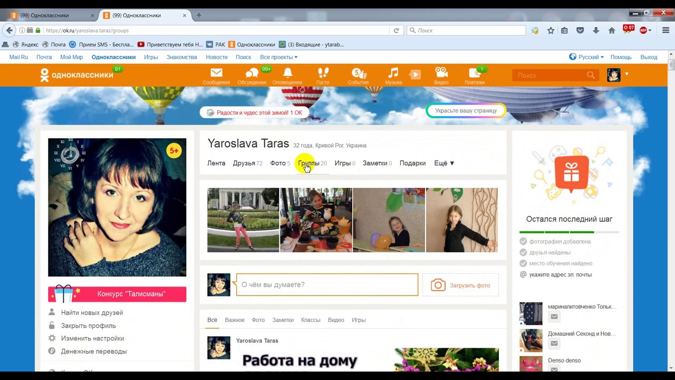This screenshot has height=380, width=675.
Task: Click Загрузить фото camera icon
Action: (x=438, y=285)
